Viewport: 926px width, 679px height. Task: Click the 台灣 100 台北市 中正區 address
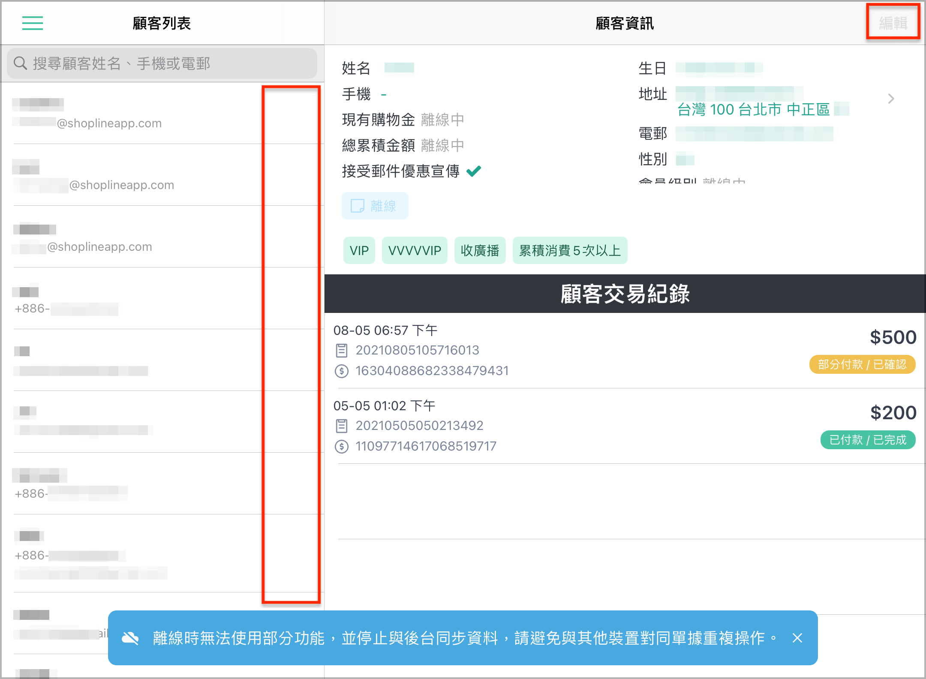tap(754, 109)
